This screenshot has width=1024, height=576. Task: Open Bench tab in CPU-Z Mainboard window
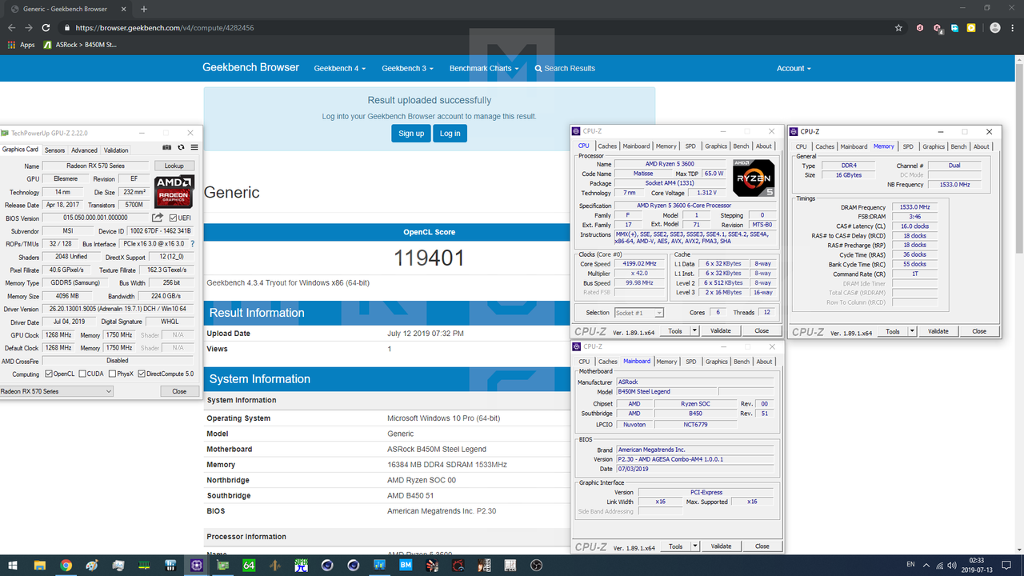click(x=742, y=362)
